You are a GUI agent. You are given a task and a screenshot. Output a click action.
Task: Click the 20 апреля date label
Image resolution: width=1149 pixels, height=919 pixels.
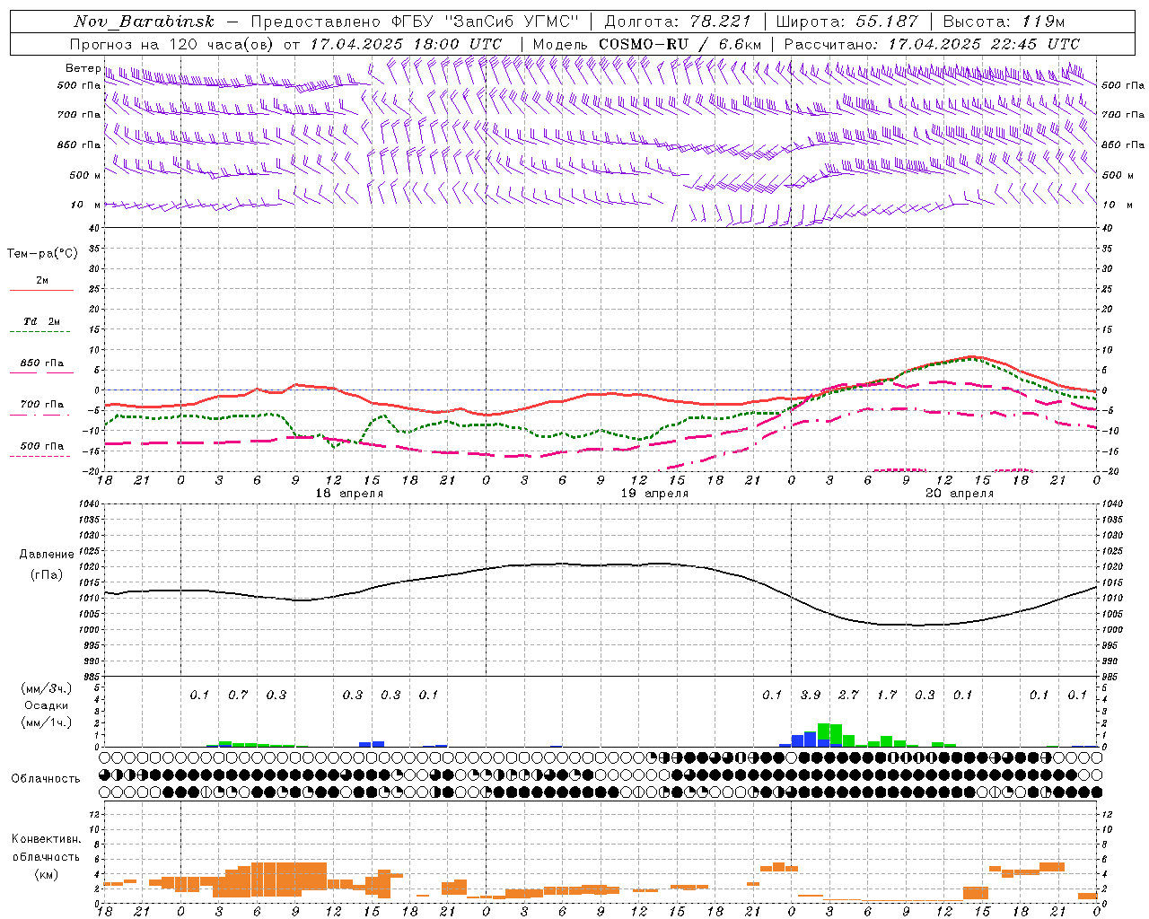tap(960, 494)
